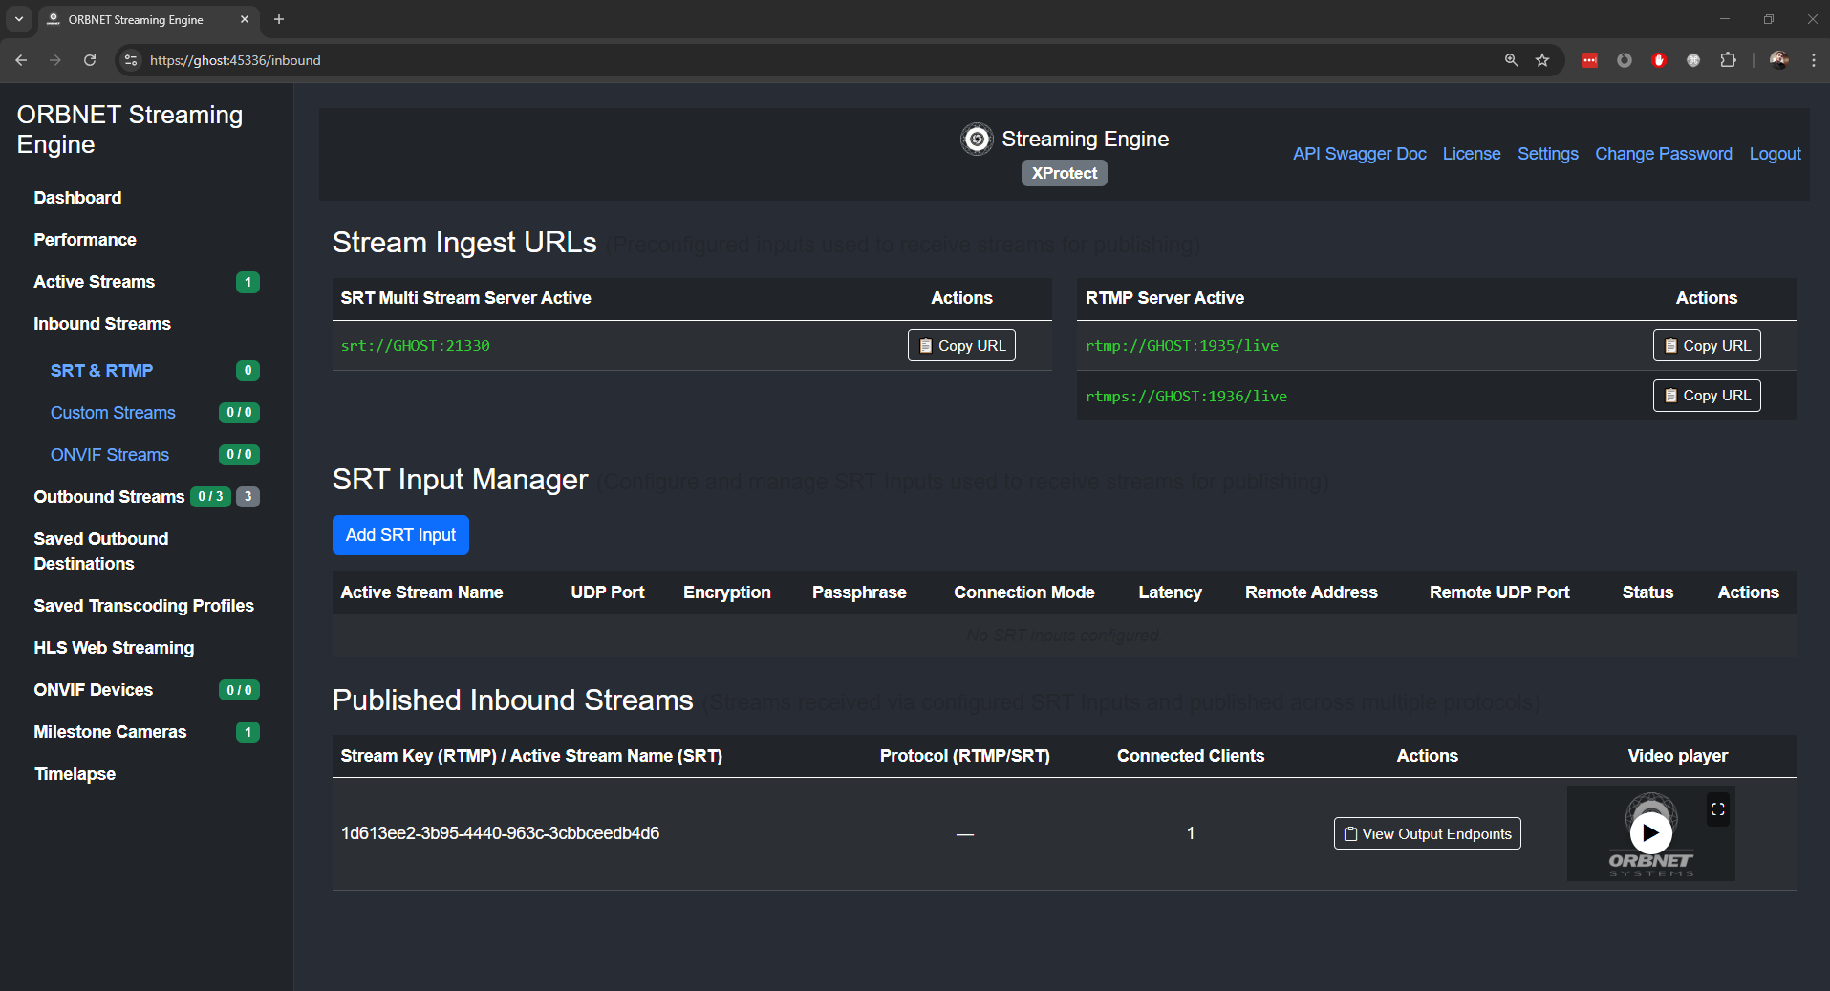Log out using the Logout link
1830x991 pixels.
[x=1775, y=154]
